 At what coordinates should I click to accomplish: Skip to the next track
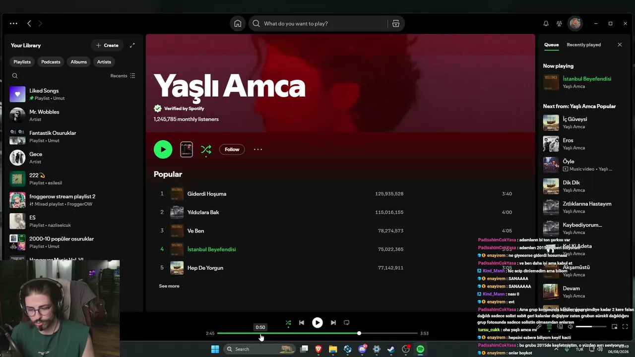333,323
